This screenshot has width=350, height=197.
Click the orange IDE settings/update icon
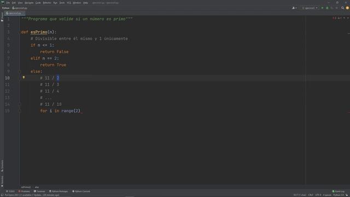(347, 8)
